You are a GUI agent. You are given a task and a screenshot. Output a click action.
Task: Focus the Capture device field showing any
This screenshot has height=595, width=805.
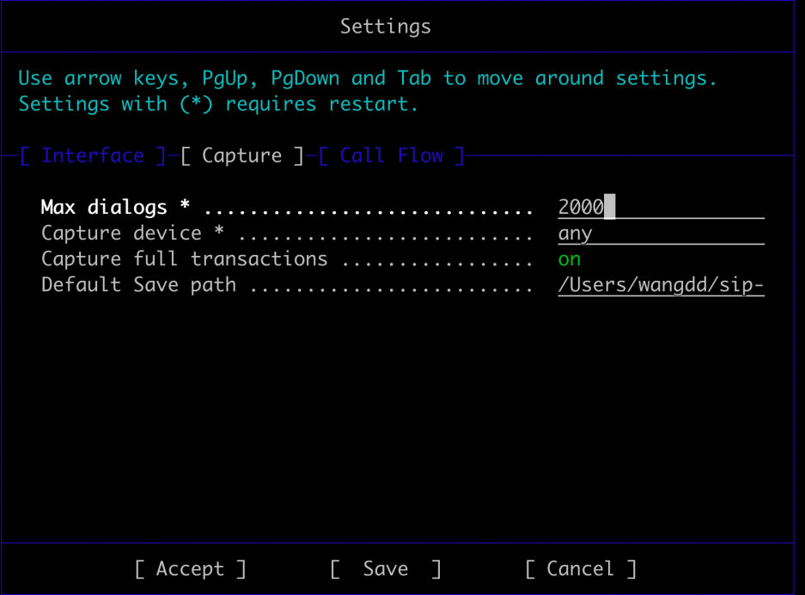click(660, 234)
